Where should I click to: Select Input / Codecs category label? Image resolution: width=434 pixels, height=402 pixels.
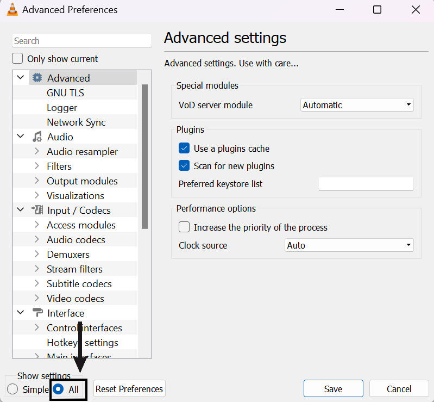[x=79, y=211]
